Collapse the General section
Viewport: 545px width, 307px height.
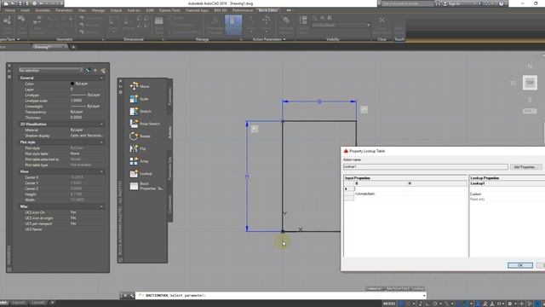[x=101, y=78]
